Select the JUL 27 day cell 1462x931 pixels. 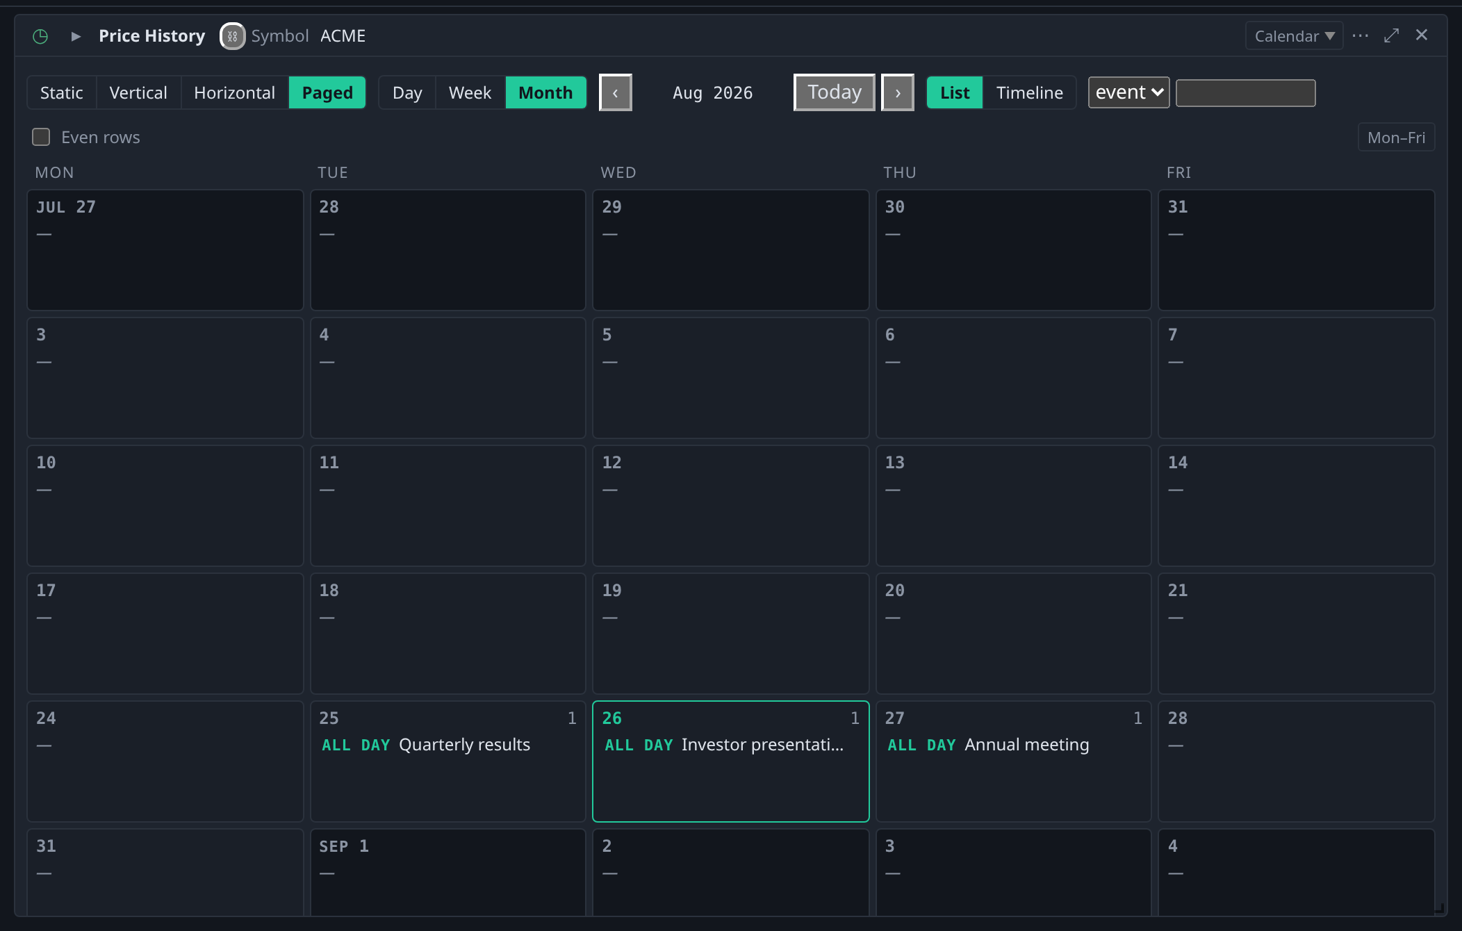coord(165,250)
